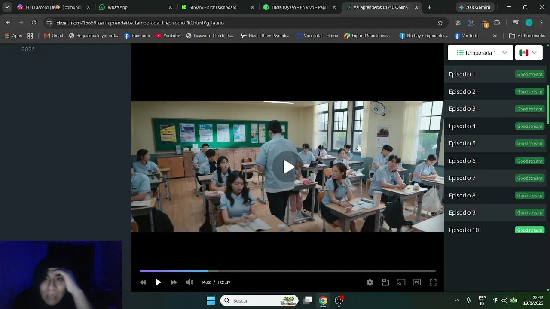Screen dimensions: 550x309
Task: Open Task View on the taskbar
Action: click(x=308, y=300)
